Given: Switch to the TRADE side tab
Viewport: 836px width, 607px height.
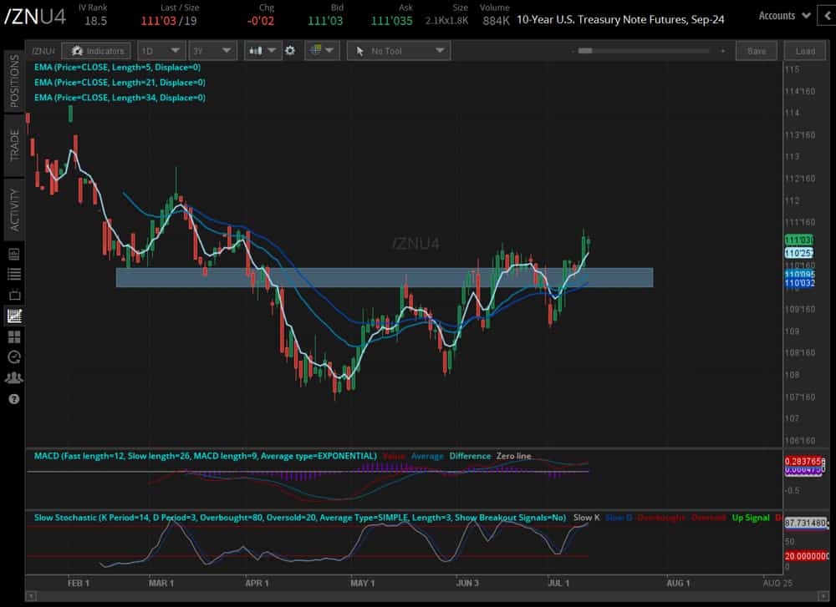Looking at the screenshot, I should 14,144.
